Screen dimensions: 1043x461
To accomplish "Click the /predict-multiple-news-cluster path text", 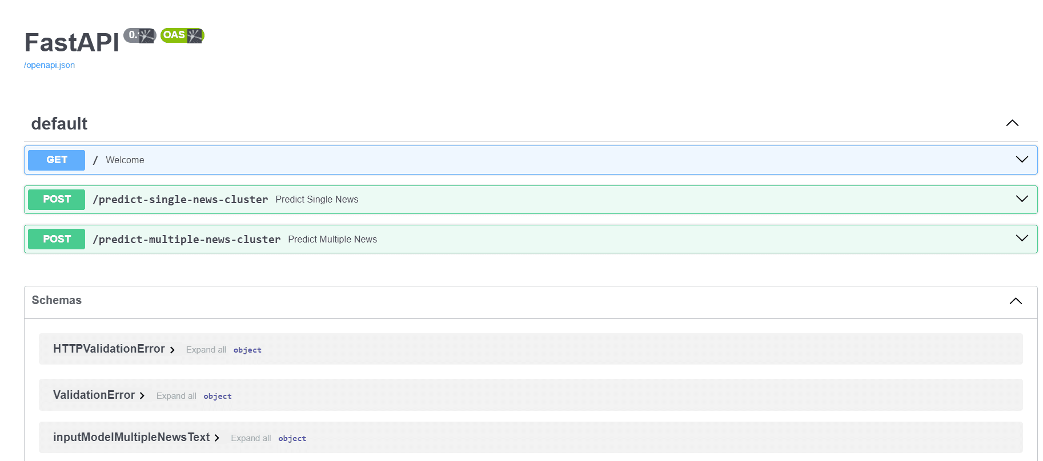I will (x=187, y=240).
